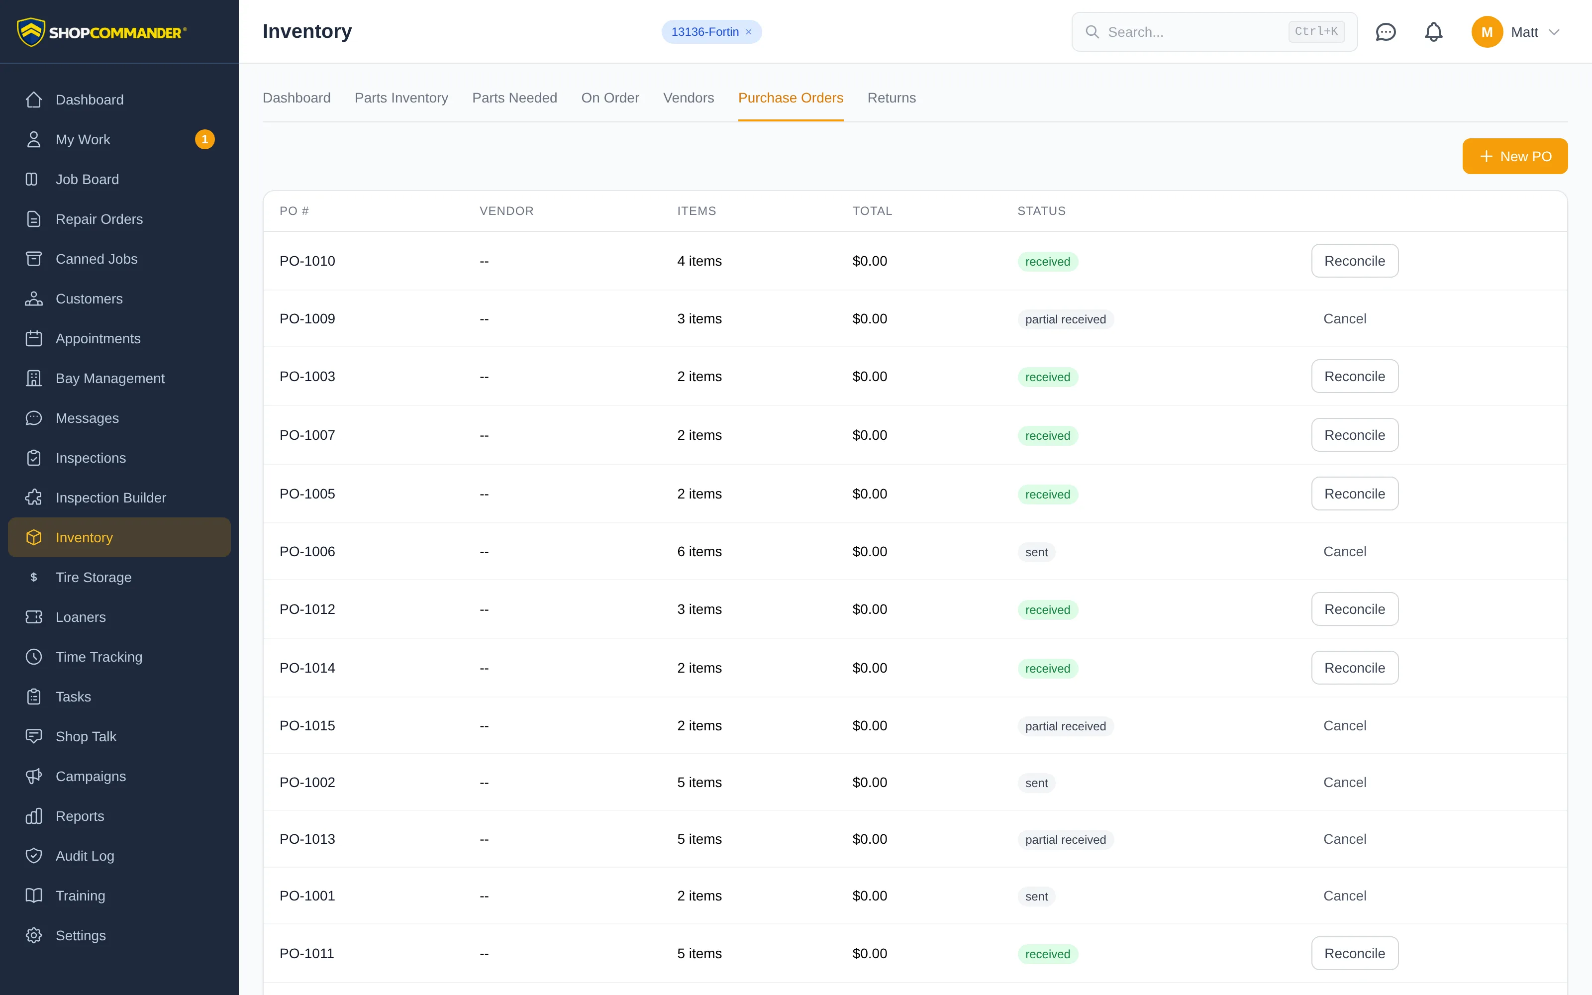The width and height of the screenshot is (1592, 995).
Task: Click the Customers people icon
Action: 33,299
